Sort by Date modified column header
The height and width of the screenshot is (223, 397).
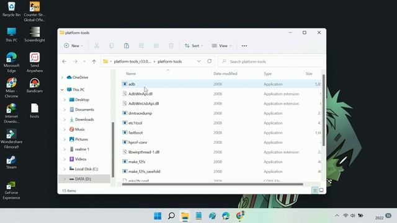225,74
